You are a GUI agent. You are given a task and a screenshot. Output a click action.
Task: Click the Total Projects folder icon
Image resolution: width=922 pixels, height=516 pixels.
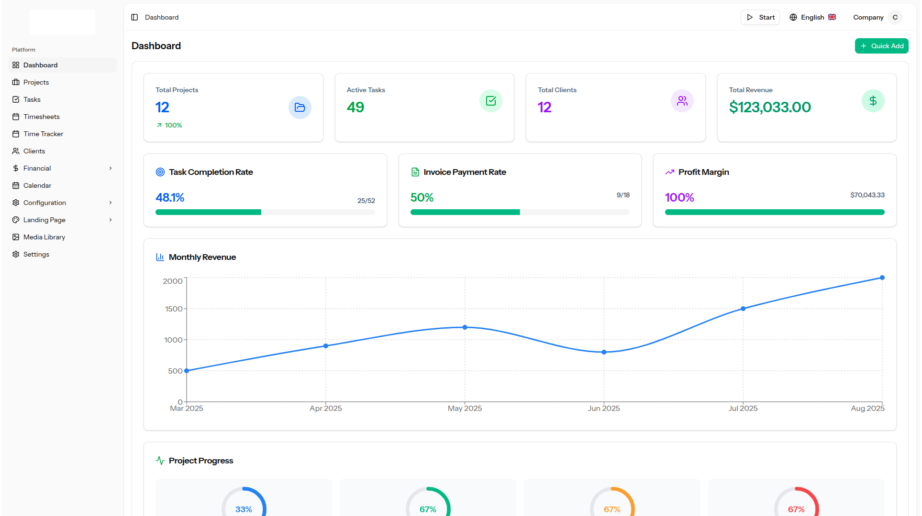click(300, 107)
